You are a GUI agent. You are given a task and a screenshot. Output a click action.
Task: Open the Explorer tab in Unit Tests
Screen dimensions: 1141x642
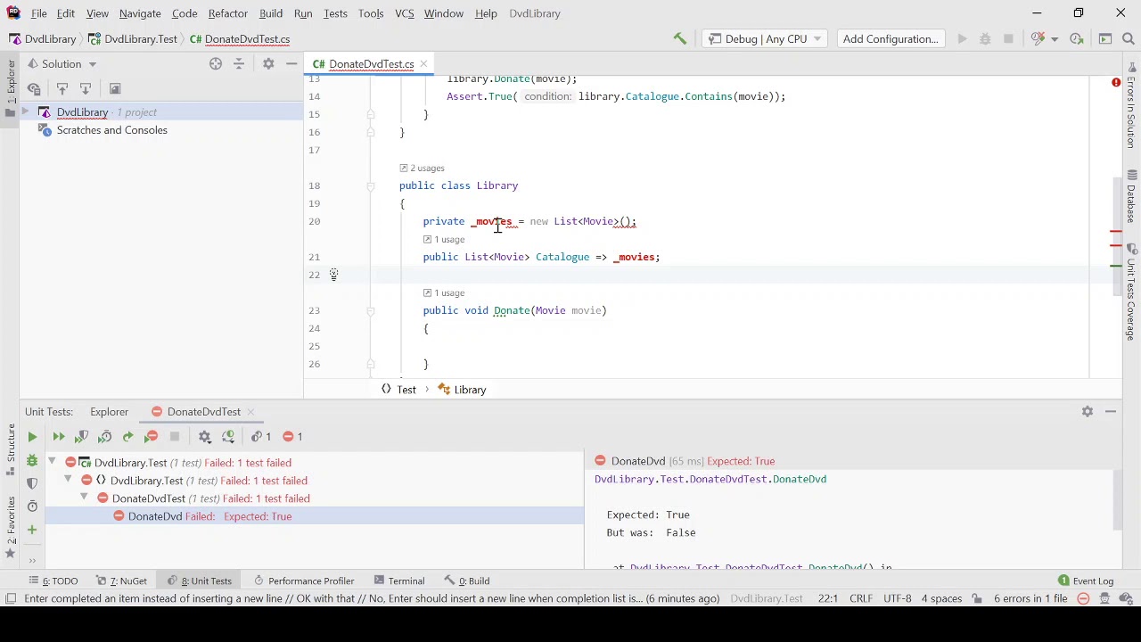(109, 411)
